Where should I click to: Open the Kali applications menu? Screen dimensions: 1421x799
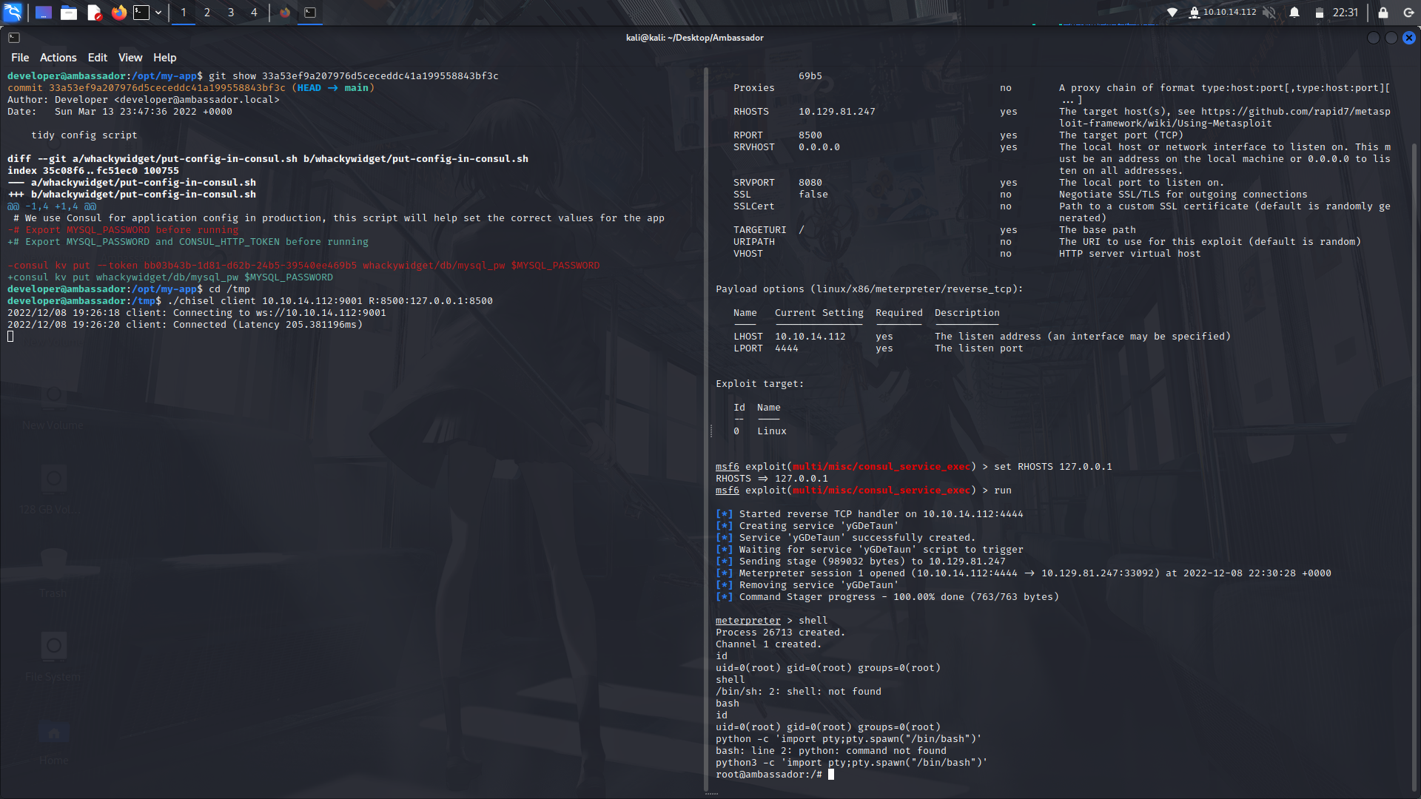[13, 13]
